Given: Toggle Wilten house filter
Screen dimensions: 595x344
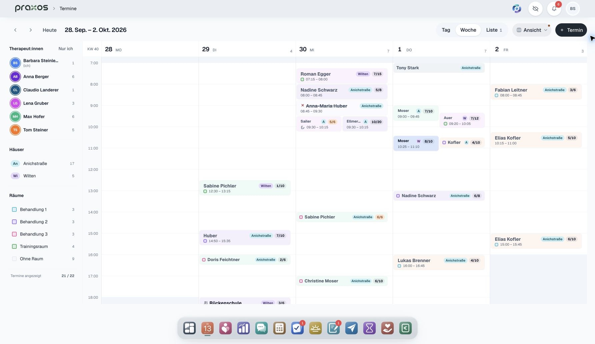Looking at the screenshot, I should 43,176.
